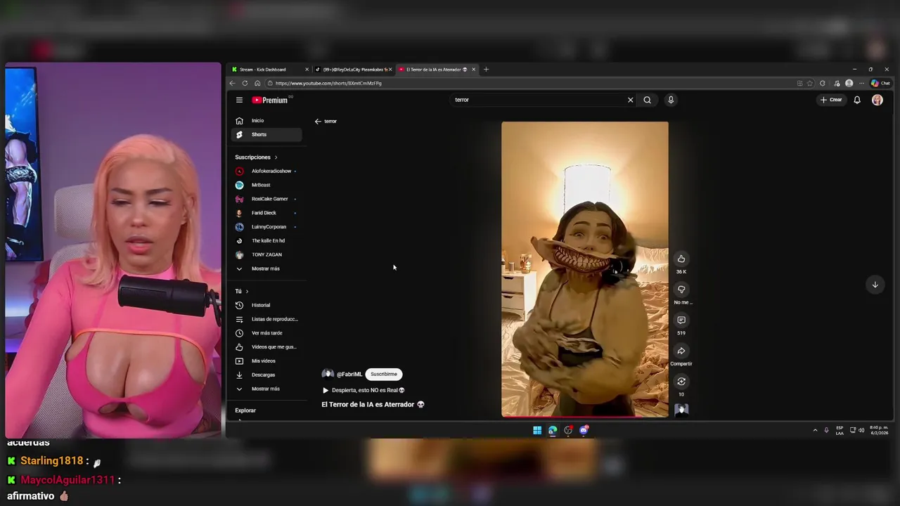This screenshot has height=506, width=900.
Task: Reload the page
Action: [245, 83]
